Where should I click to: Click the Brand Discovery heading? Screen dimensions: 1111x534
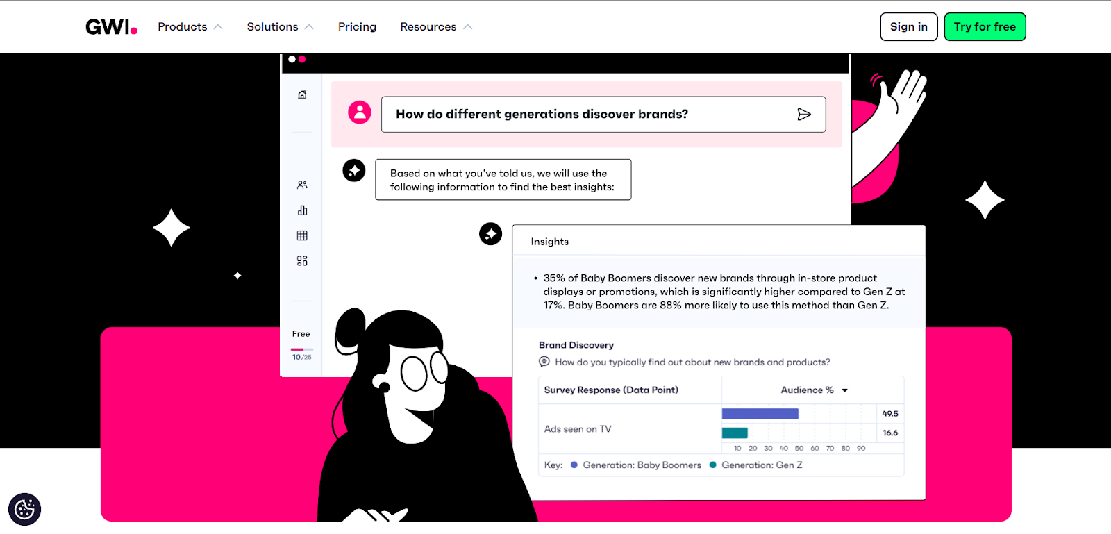pyautogui.click(x=576, y=345)
